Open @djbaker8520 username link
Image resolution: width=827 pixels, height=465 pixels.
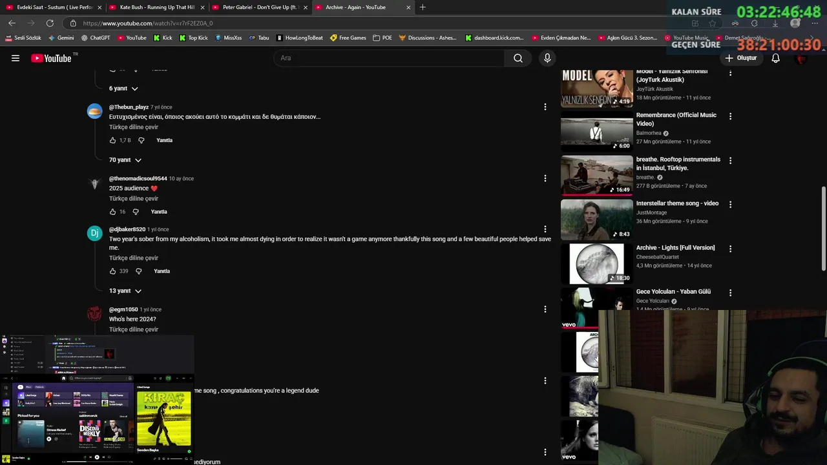pos(127,229)
